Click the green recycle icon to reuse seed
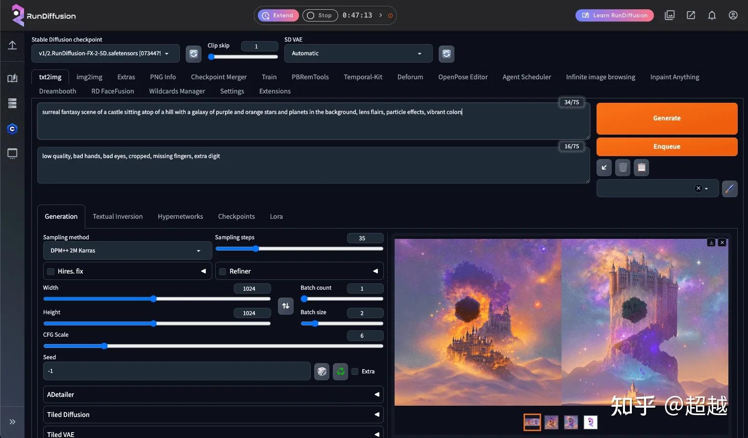 [x=340, y=371]
